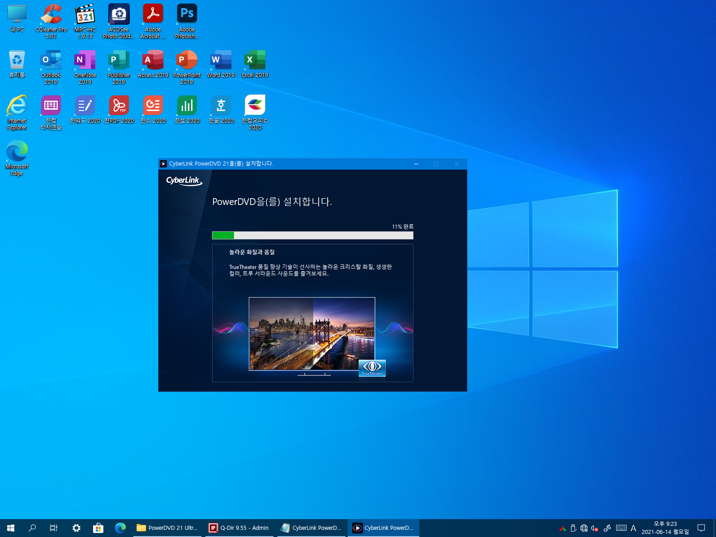The image size is (716, 537).
Task: Open Edge browser from taskbar
Action: (120, 528)
